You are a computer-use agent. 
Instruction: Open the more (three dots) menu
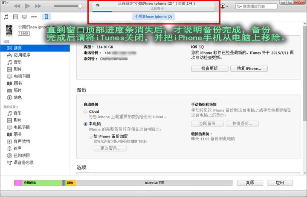pyautogui.click(x=34, y=17)
